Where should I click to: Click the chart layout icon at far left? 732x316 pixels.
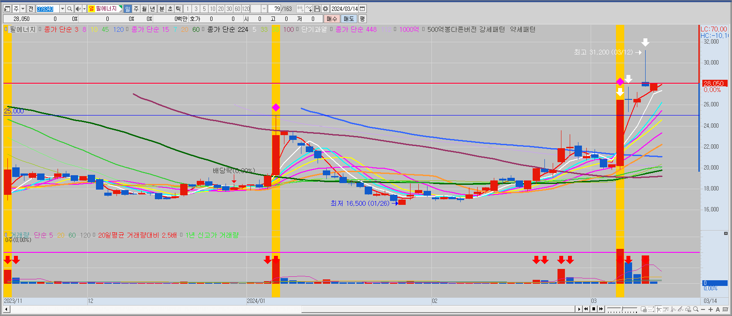tap(7, 9)
